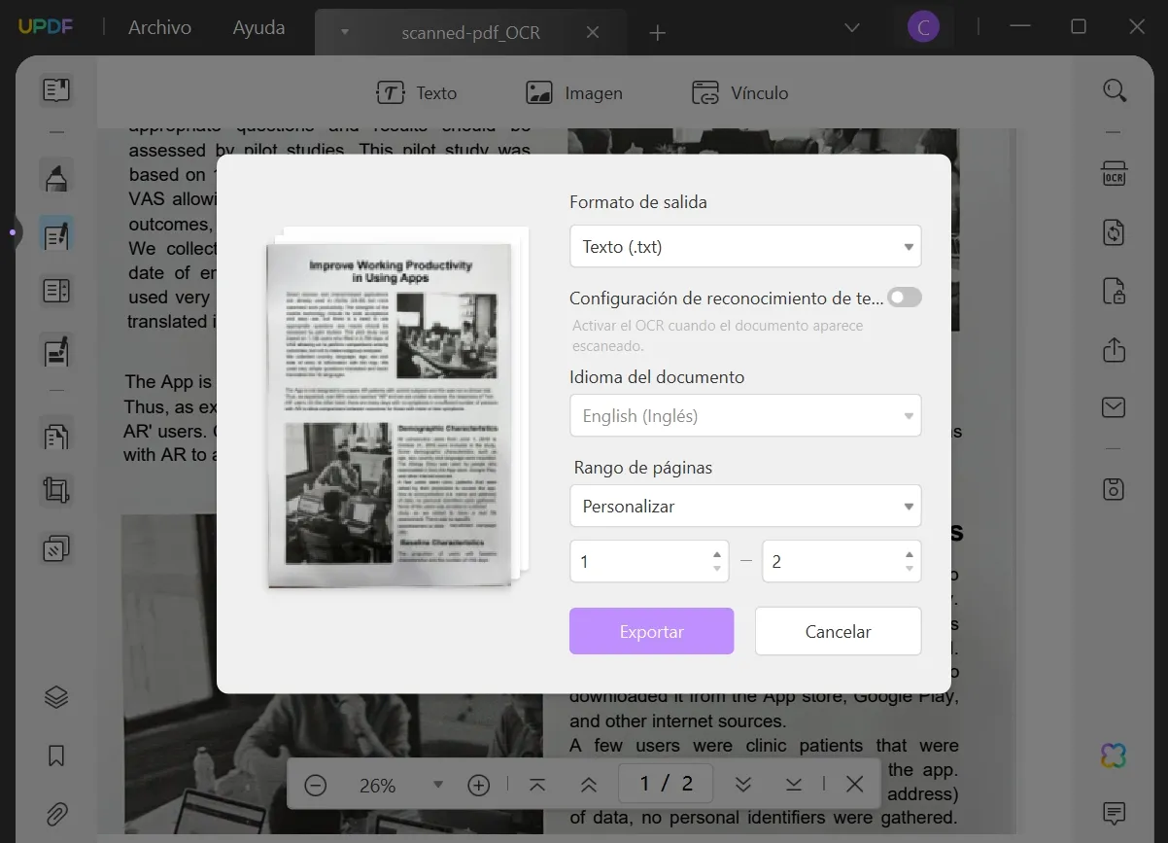Open the Comments chat panel icon
The image size is (1168, 843).
[1114, 813]
